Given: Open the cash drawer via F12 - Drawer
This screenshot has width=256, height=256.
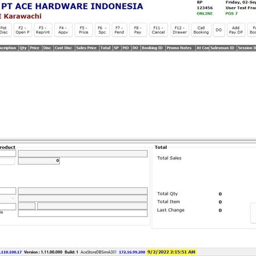Looking at the screenshot, I should click(180, 30).
